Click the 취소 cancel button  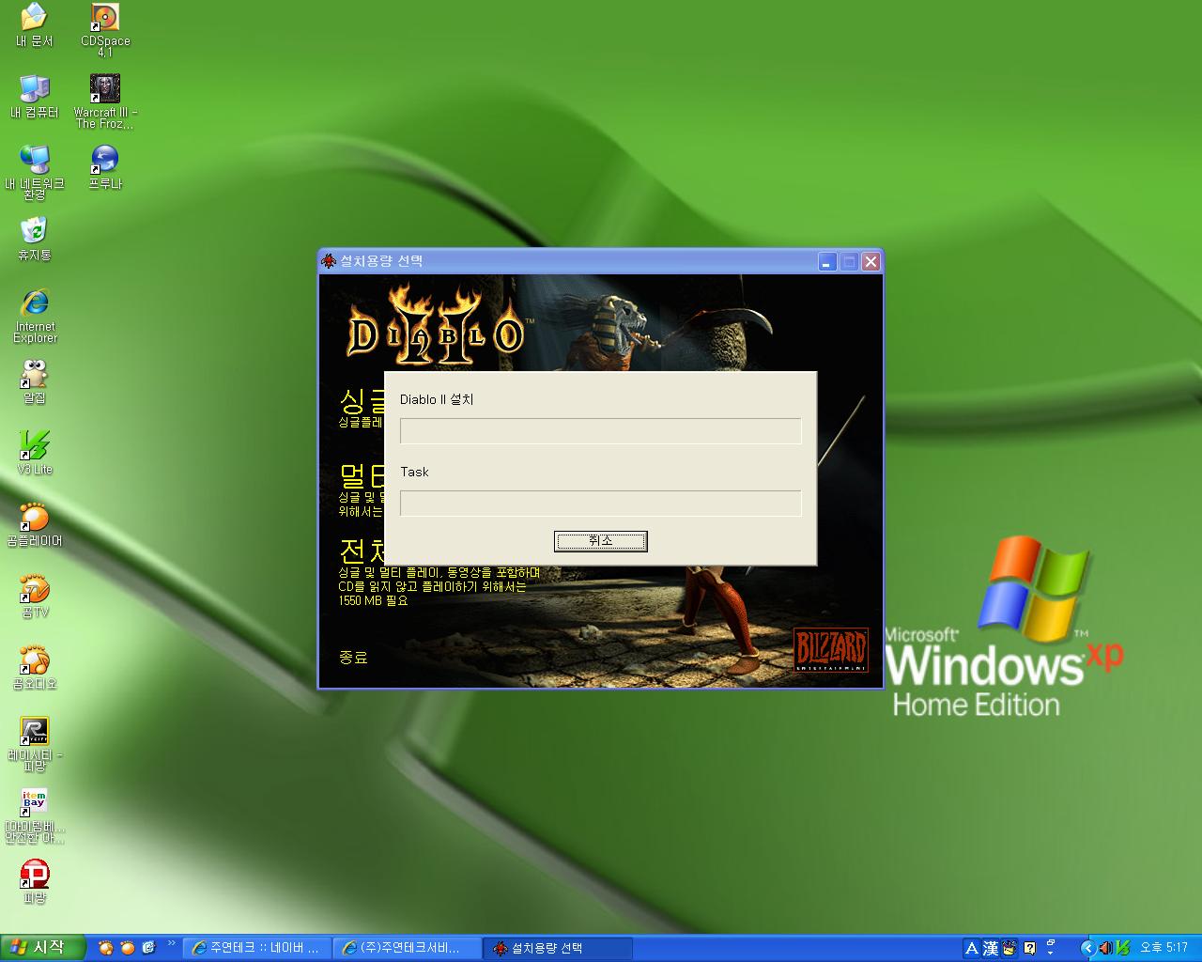pos(600,541)
